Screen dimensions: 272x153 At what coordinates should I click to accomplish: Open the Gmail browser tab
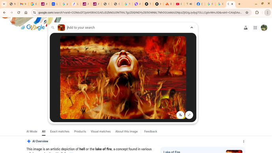pos(23,4)
